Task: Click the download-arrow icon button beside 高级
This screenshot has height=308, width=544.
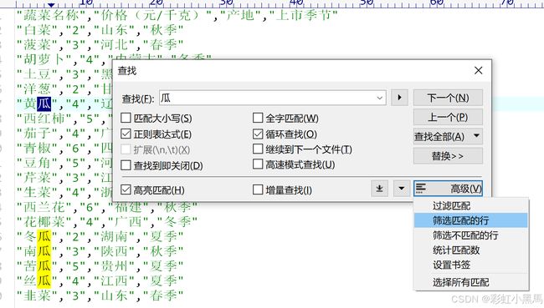Action: [380, 189]
